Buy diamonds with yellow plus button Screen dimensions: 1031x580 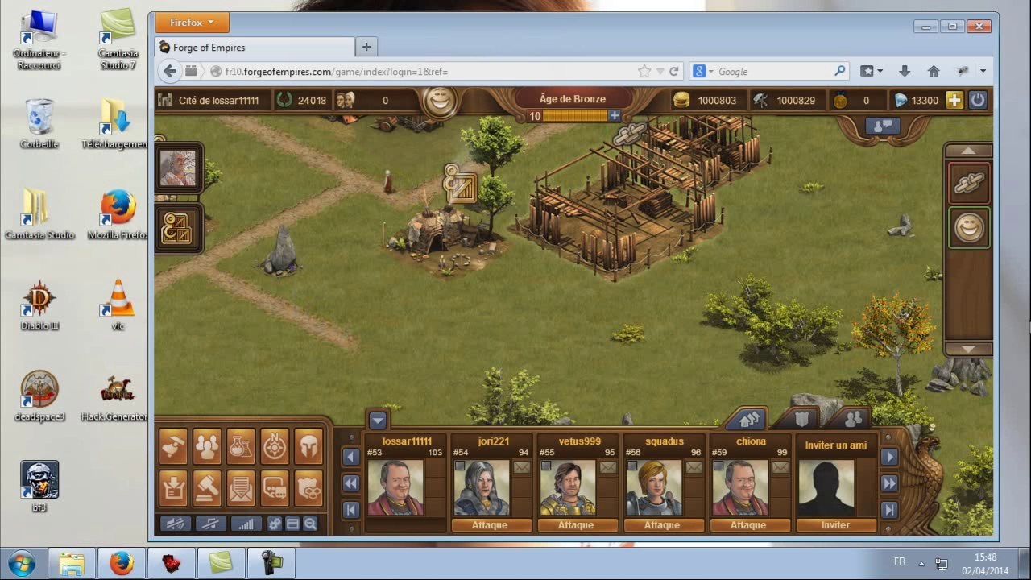954,100
